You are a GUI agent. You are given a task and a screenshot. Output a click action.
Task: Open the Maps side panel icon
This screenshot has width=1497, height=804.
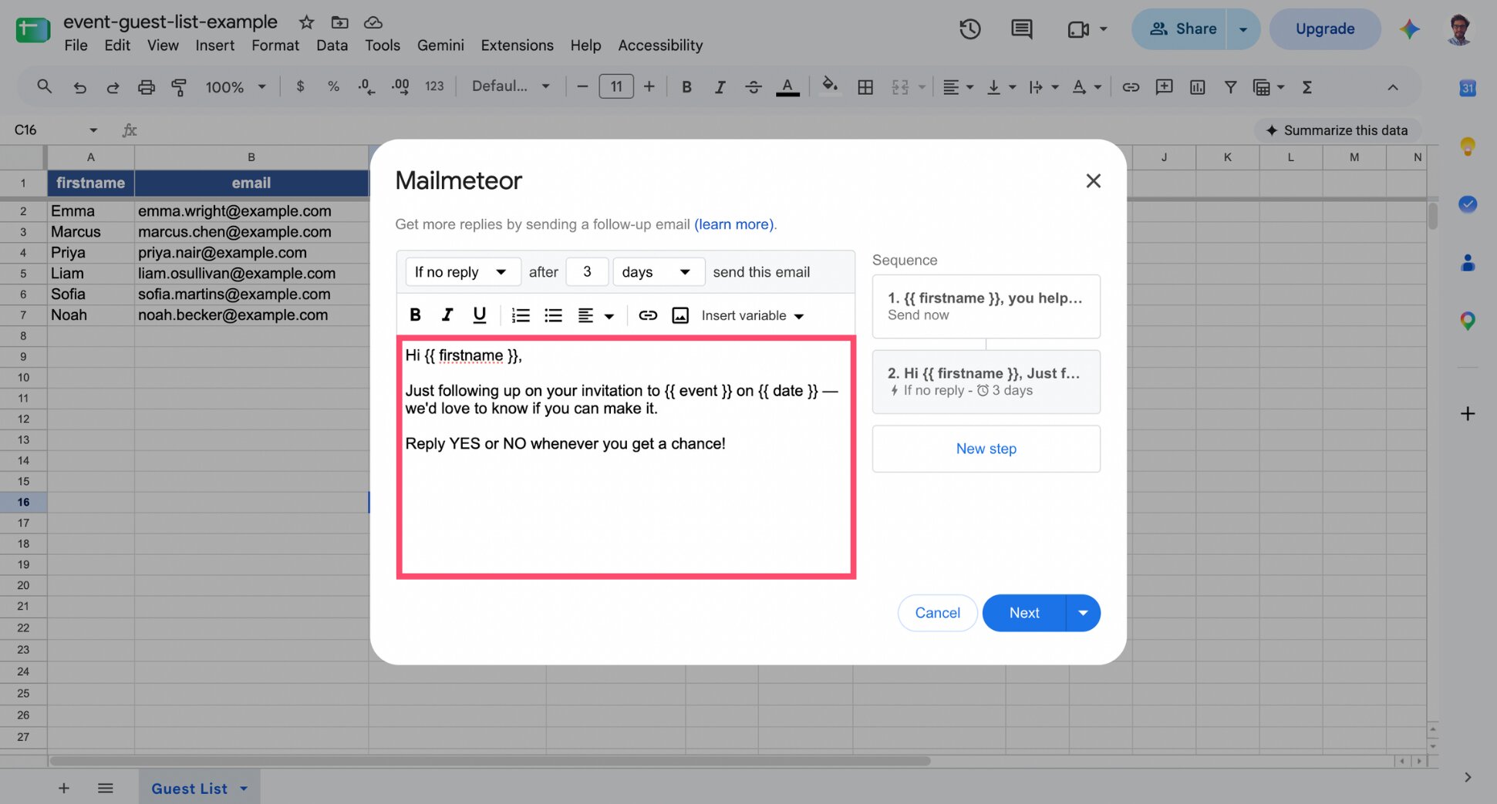click(1467, 321)
